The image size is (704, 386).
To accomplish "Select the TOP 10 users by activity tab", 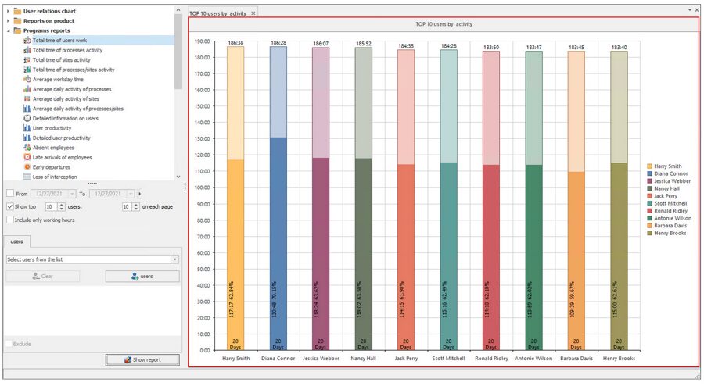I will [x=217, y=13].
